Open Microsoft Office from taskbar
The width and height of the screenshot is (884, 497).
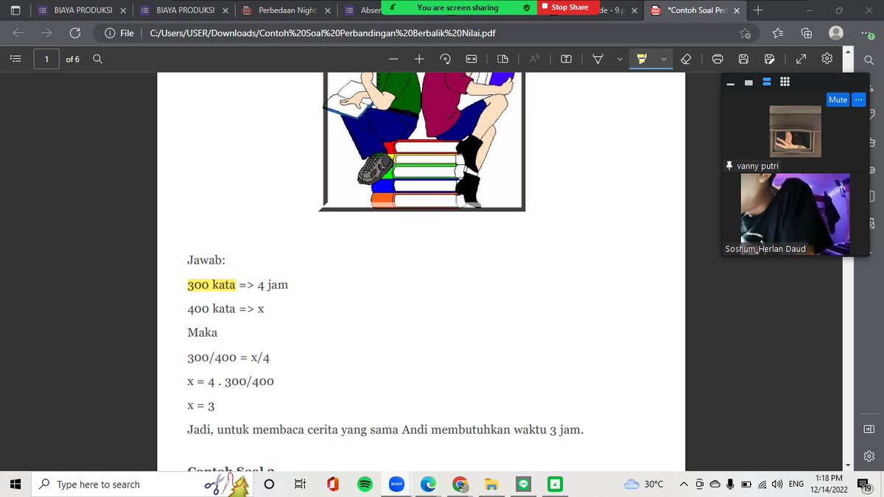coord(332,484)
